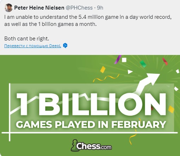Click the green pawn logo icon
Image resolution: width=180 pixels, height=156 pixels.
click(74, 145)
